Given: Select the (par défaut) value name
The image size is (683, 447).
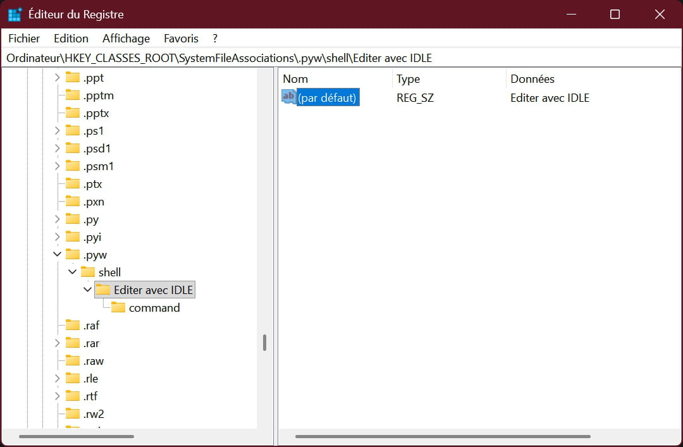Looking at the screenshot, I should point(328,97).
